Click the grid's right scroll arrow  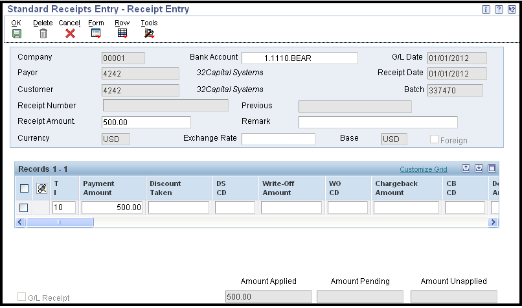click(493, 222)
